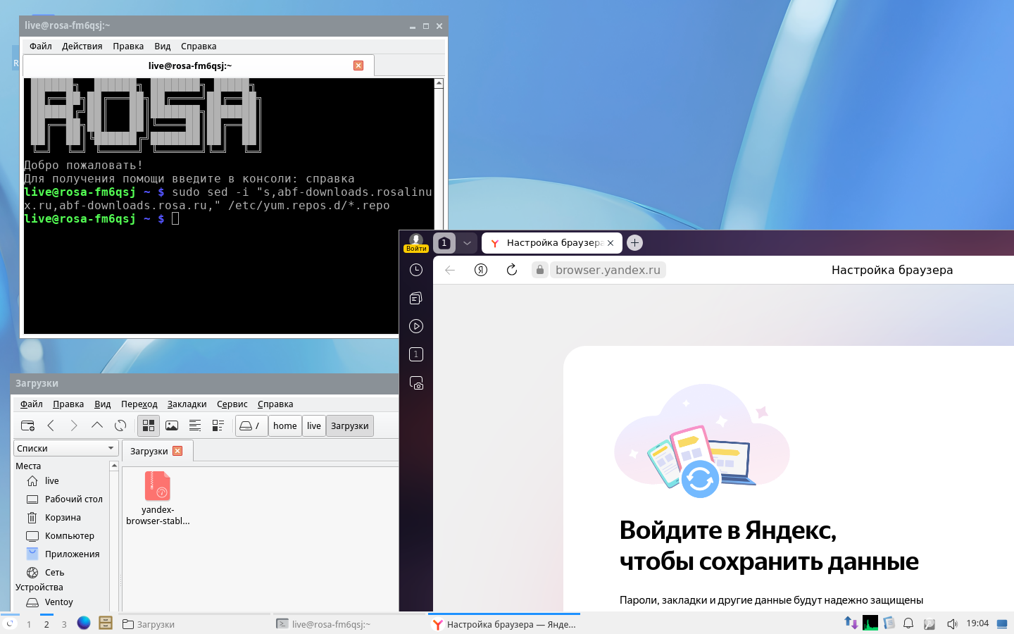Screen dimensions: 1014x634
Task: Open Yandex home page 'Я' button
Action: click(x=481, y=270)
